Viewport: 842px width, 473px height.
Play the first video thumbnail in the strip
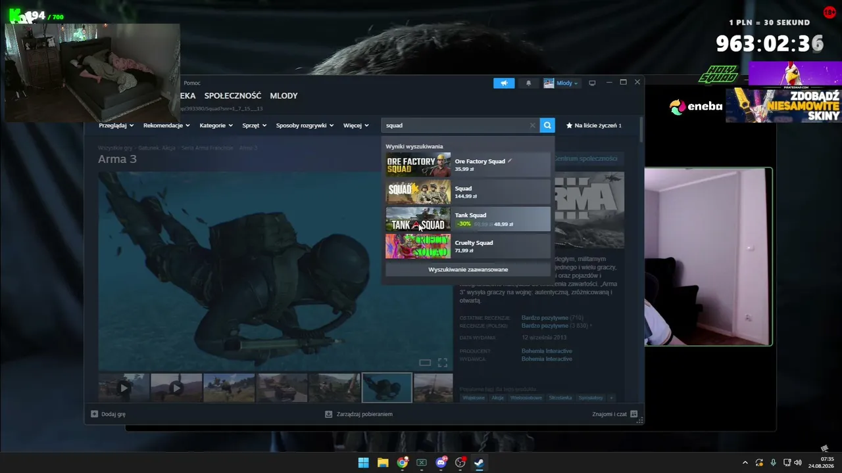(x=124, y=388)
